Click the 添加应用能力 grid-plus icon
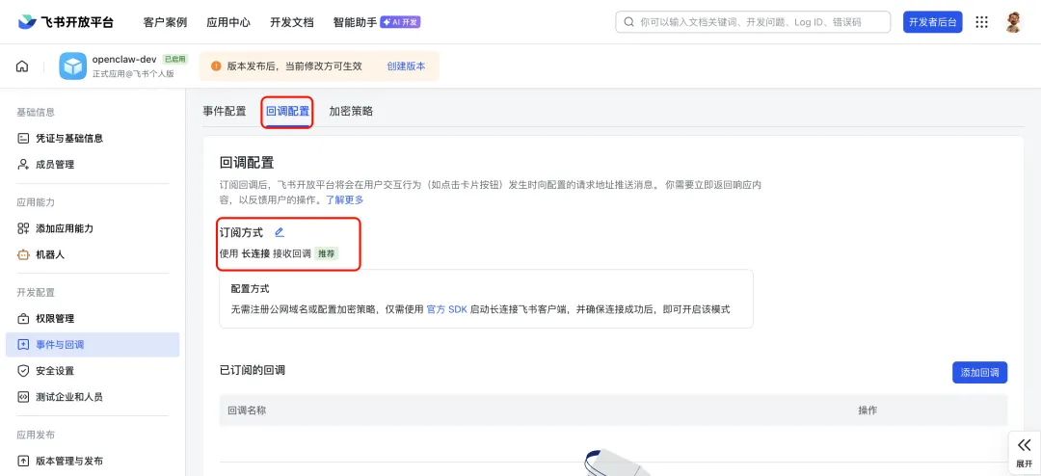 tap(23, 228)
